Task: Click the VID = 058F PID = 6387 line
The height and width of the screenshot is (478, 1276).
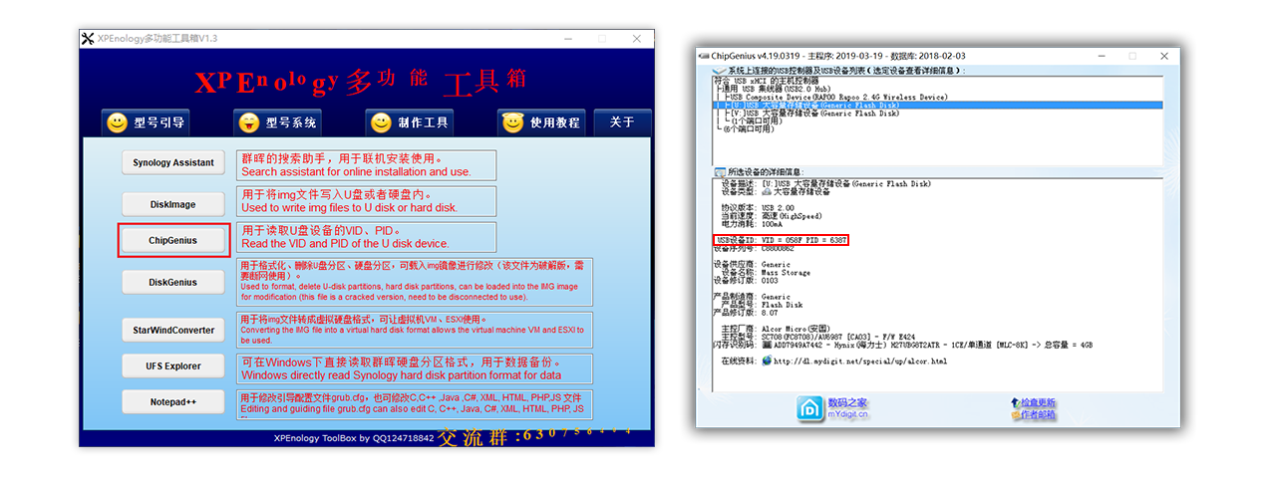Action: click(781, 241)
